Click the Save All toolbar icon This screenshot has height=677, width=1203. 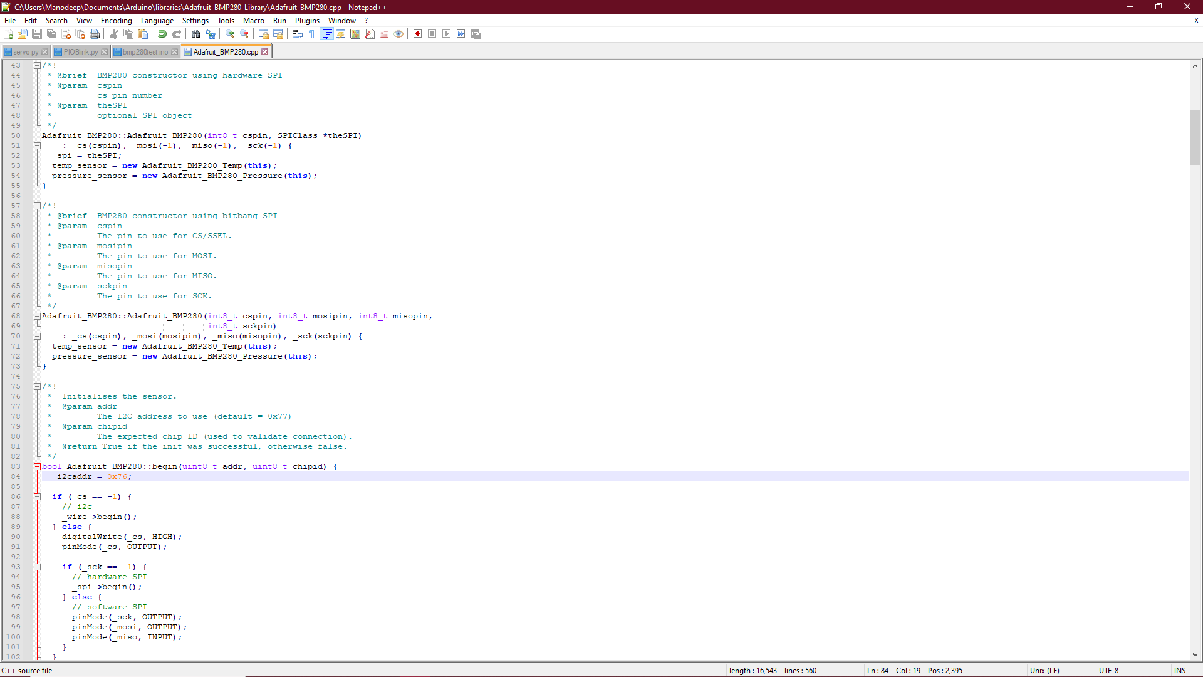(x=51, y=34)
